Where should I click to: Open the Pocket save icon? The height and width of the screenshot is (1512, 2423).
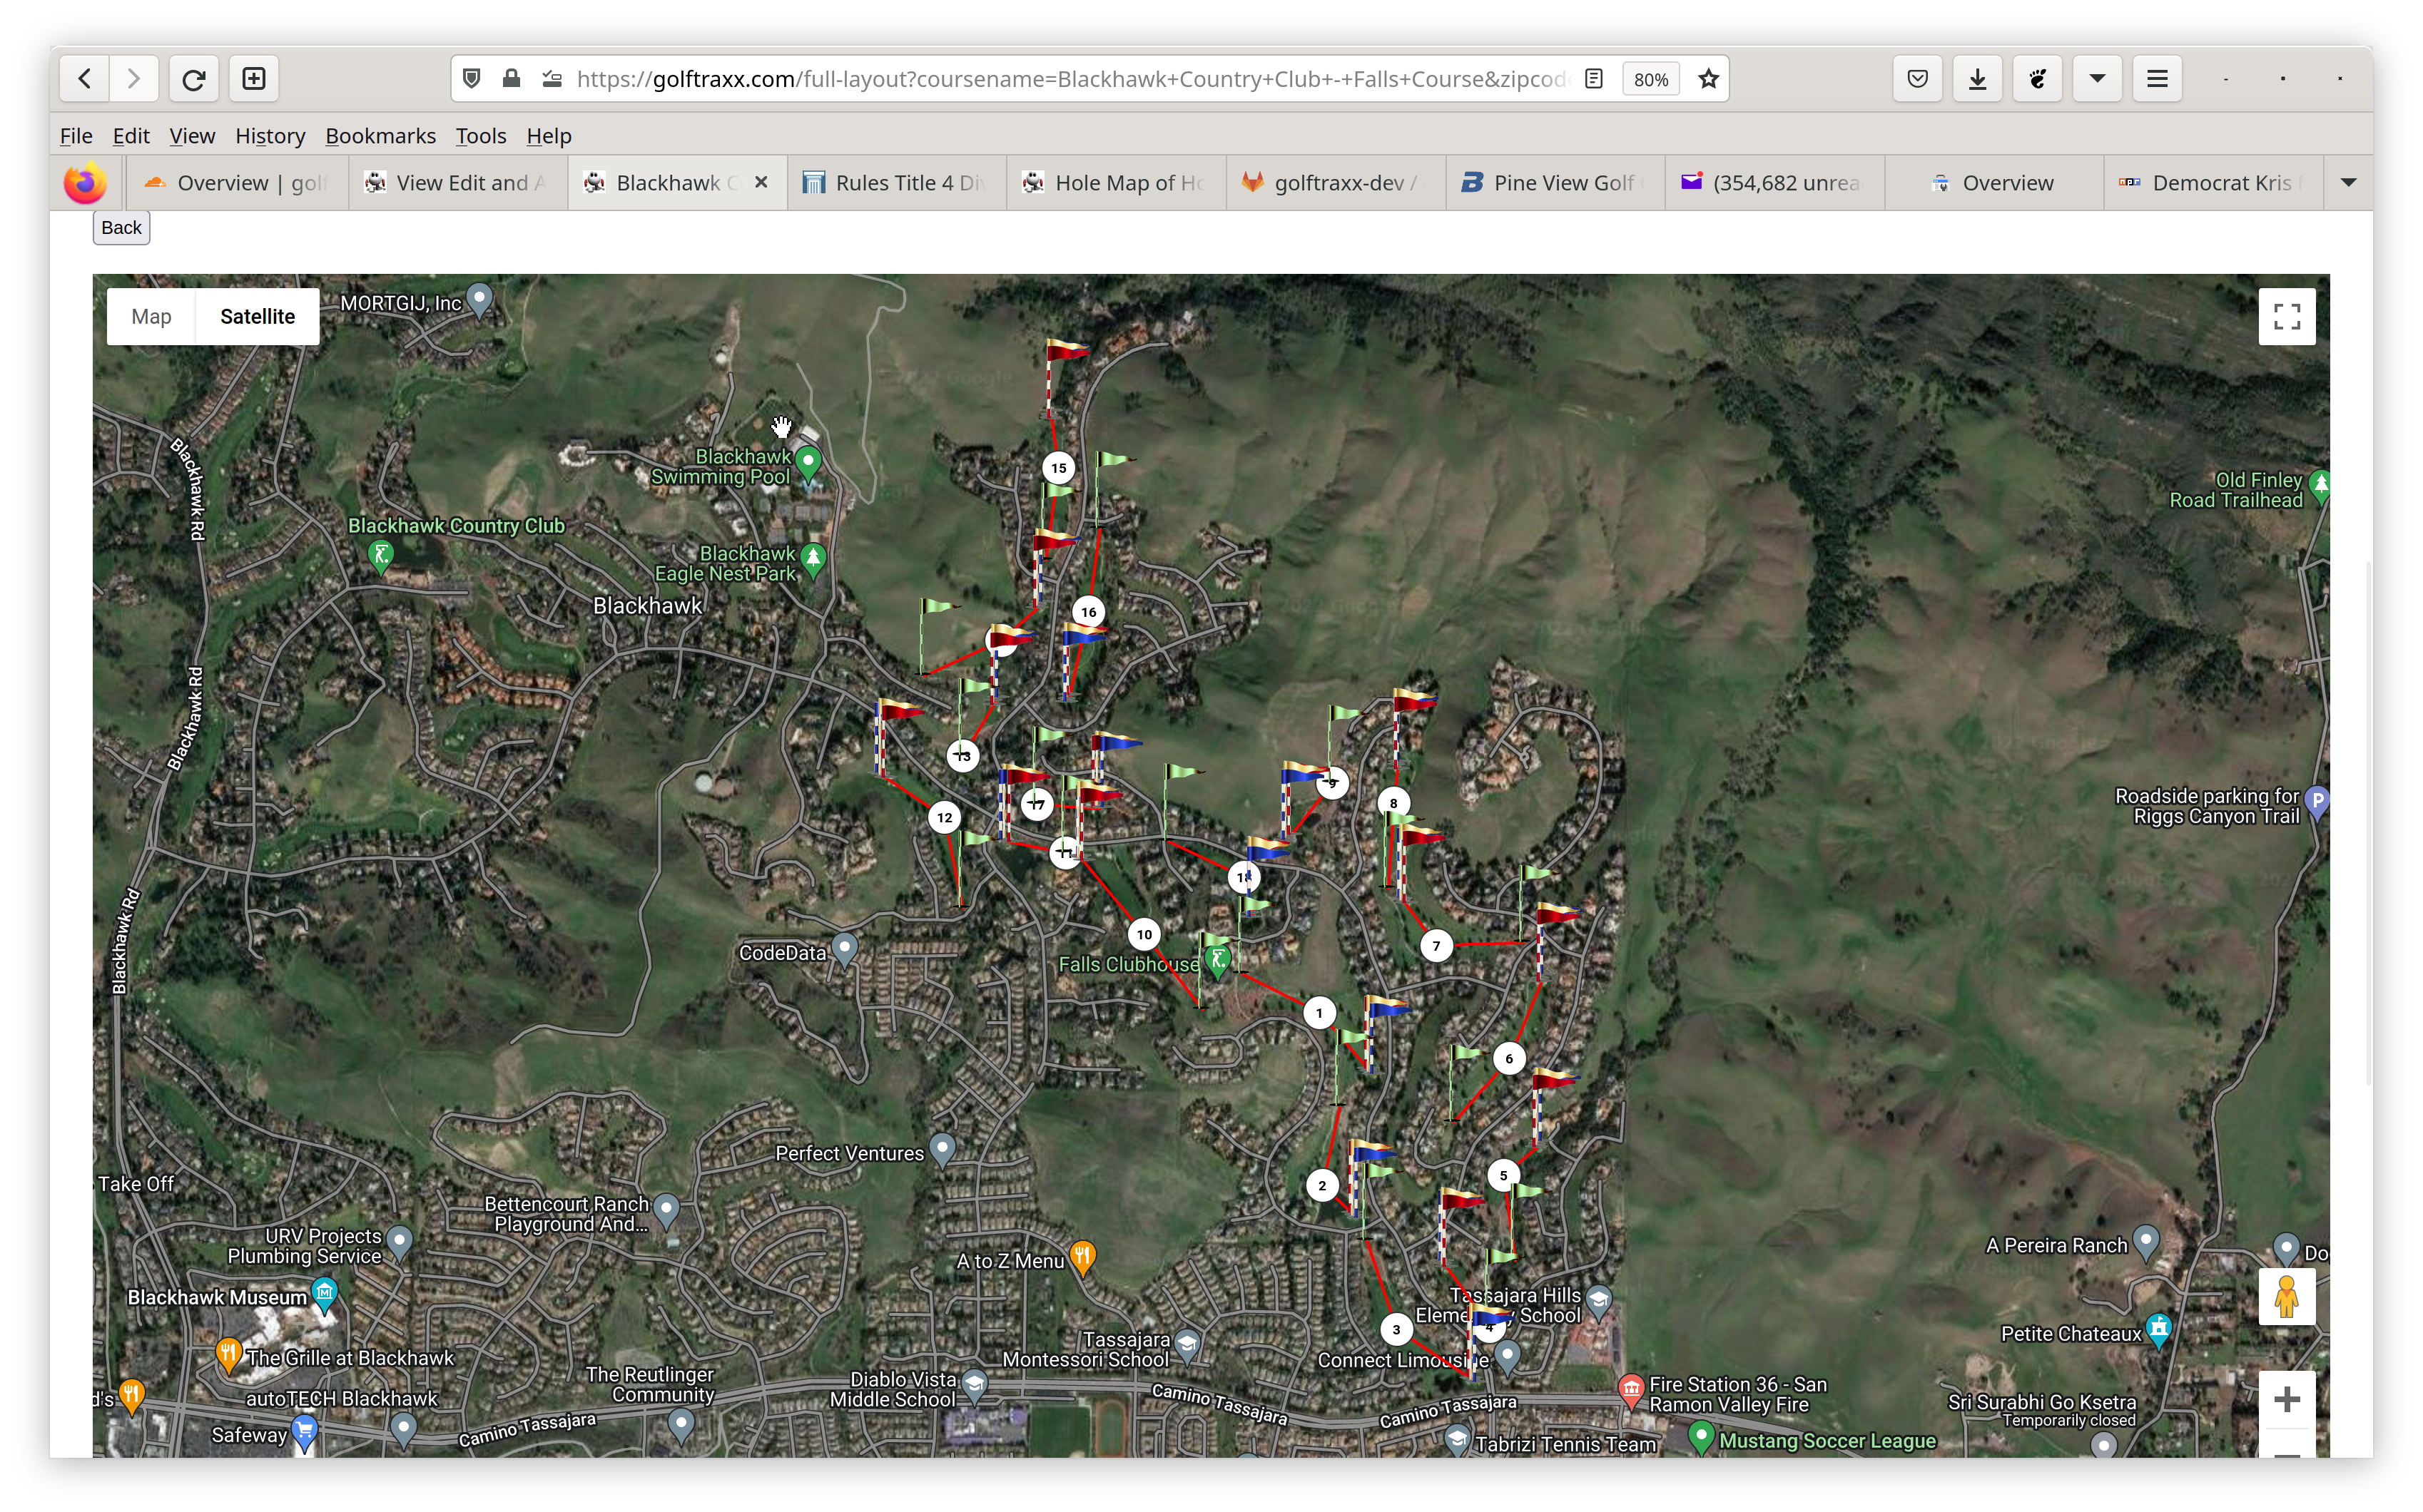(x=1917, y=78)
